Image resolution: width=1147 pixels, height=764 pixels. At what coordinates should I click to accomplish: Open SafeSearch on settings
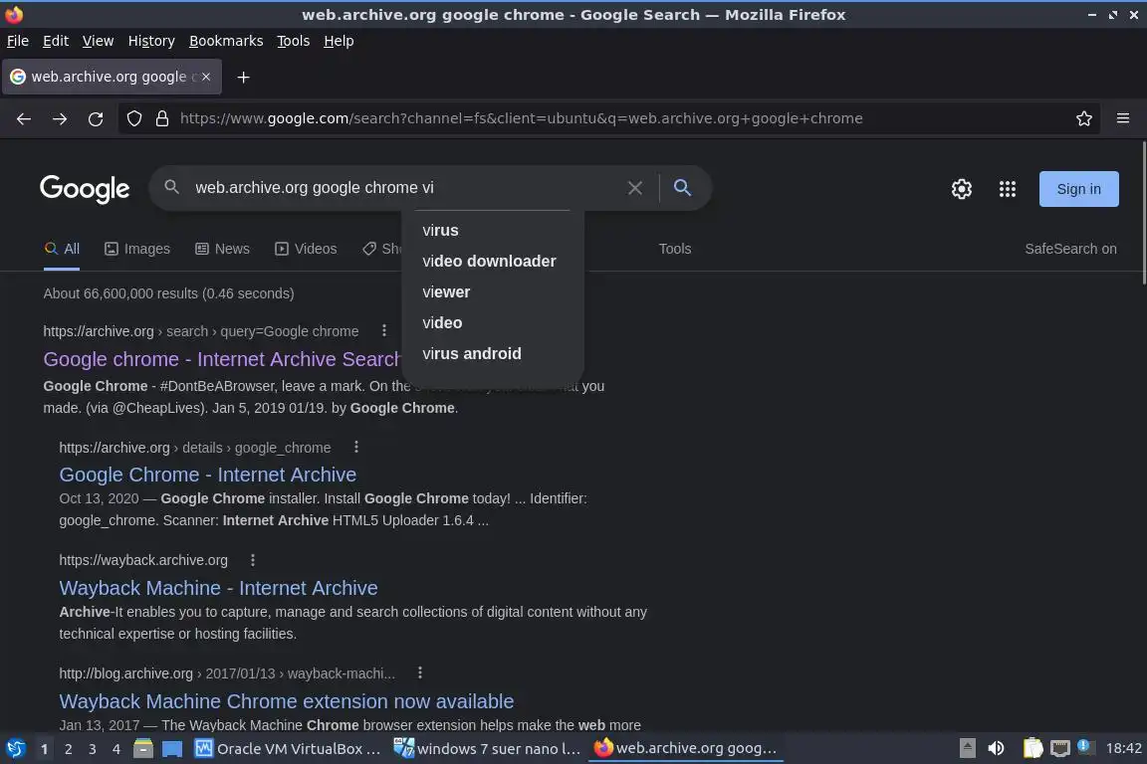(1070, 249)
